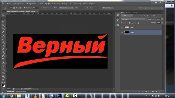Toggle visibility of Слой 1
This screenshot has height=98, width=175.
[x=122, y=27]
